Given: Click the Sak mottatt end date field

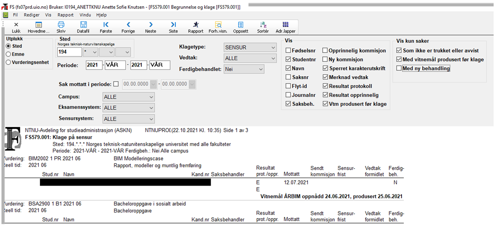Looking at the screenshot, I should coord(179,84).
